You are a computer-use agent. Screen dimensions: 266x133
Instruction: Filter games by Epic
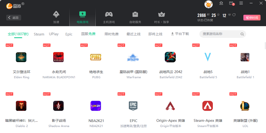[x=69, y=34]
